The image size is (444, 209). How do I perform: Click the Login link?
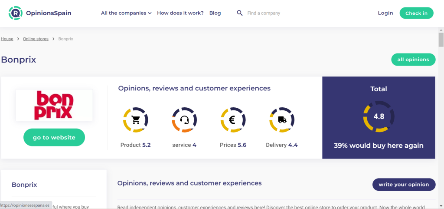tap(385, 13)
